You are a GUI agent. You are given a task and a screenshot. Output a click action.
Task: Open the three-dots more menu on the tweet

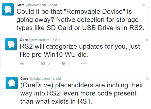(83, 63)
